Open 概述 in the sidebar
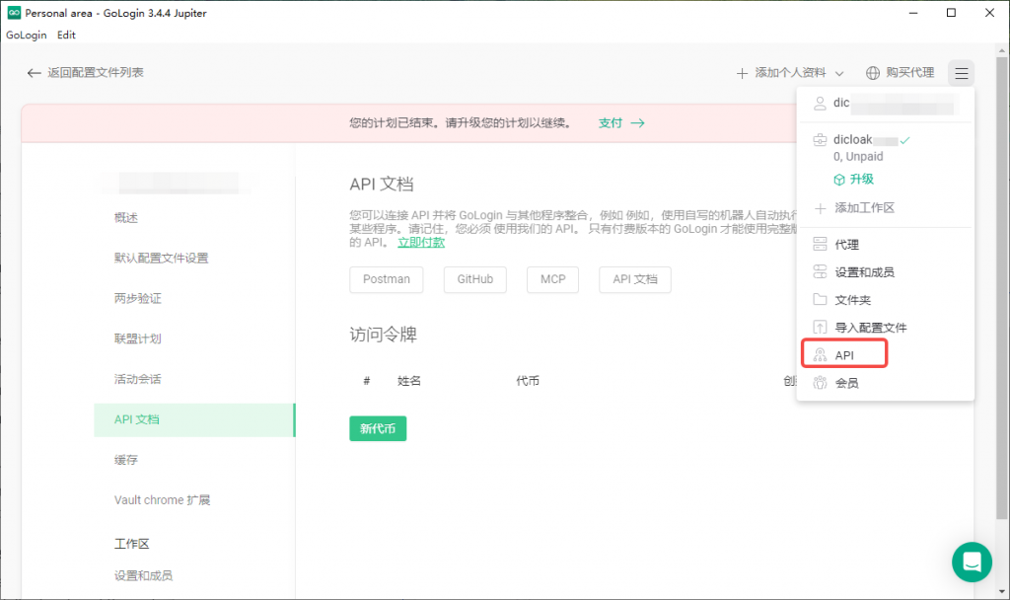Image resolution: width=1010 pixels, height=600 pixels. tap(126, 218)
